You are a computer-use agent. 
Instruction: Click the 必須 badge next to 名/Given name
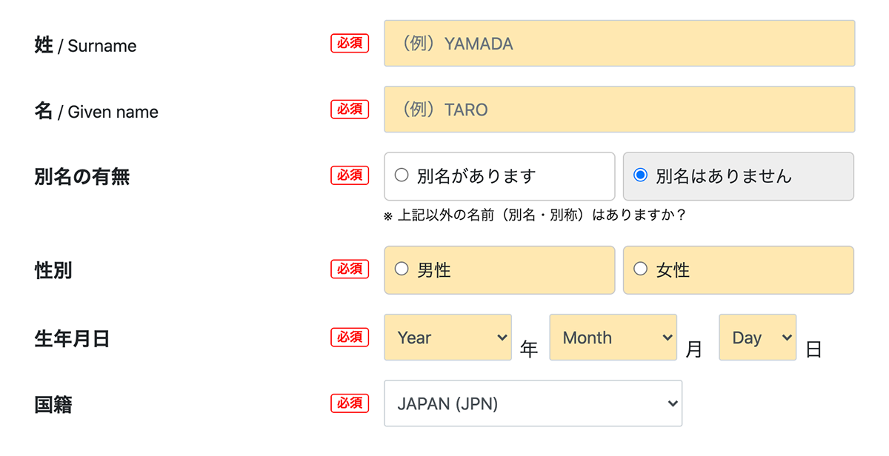pyautogui.click(x=349, y=109)
